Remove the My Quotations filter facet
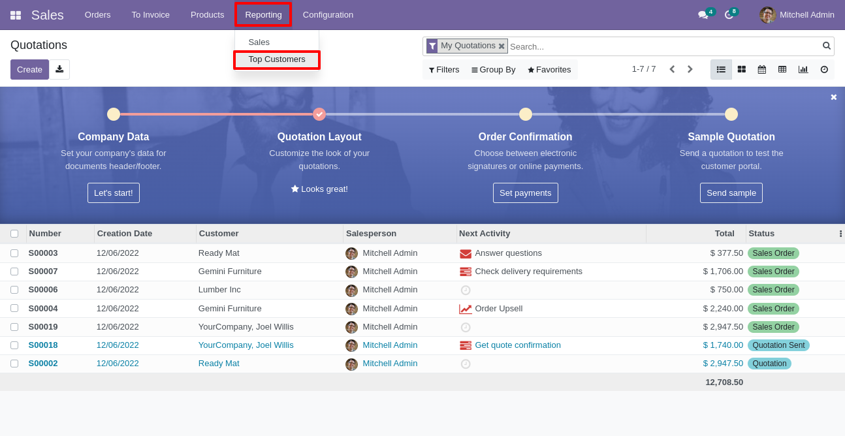The width and height of the screenshot is (845, 436). pyautogui.click(x=502, y=46)
